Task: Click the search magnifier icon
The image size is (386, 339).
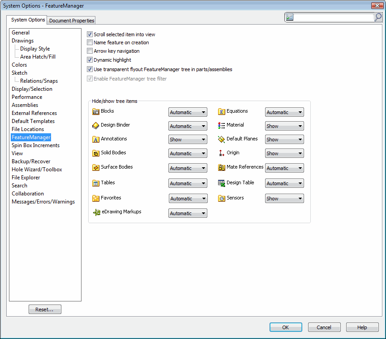Action: point(378,17)
